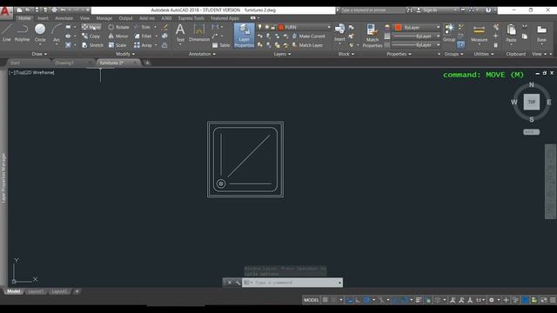Open the Manage ribbon tab
Image resolution: width=557 pixels, height=313 pixels.
pos(104,18)
